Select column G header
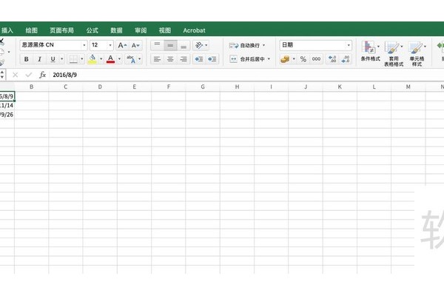 [203, 87]
